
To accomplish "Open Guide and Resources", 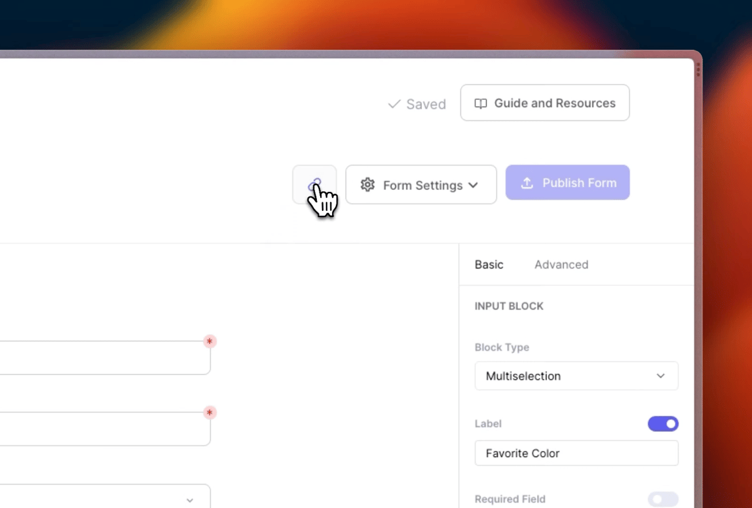I will (x=544, y=103).
